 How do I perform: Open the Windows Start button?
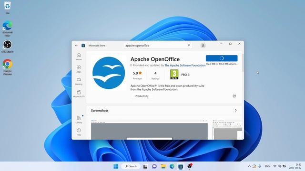click(116, 166)
